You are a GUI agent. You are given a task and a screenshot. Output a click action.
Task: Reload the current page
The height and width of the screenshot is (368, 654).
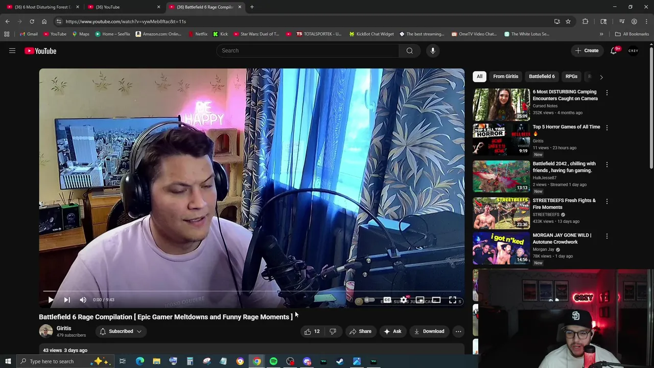click(32, 21)
